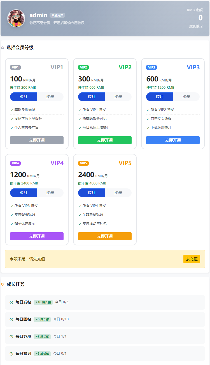Select 按月 billing on VIP4 card
Screen dimensions: 210x365
[24, 193]
